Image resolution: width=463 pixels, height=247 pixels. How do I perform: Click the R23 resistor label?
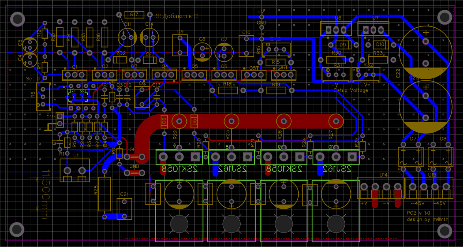228,135
